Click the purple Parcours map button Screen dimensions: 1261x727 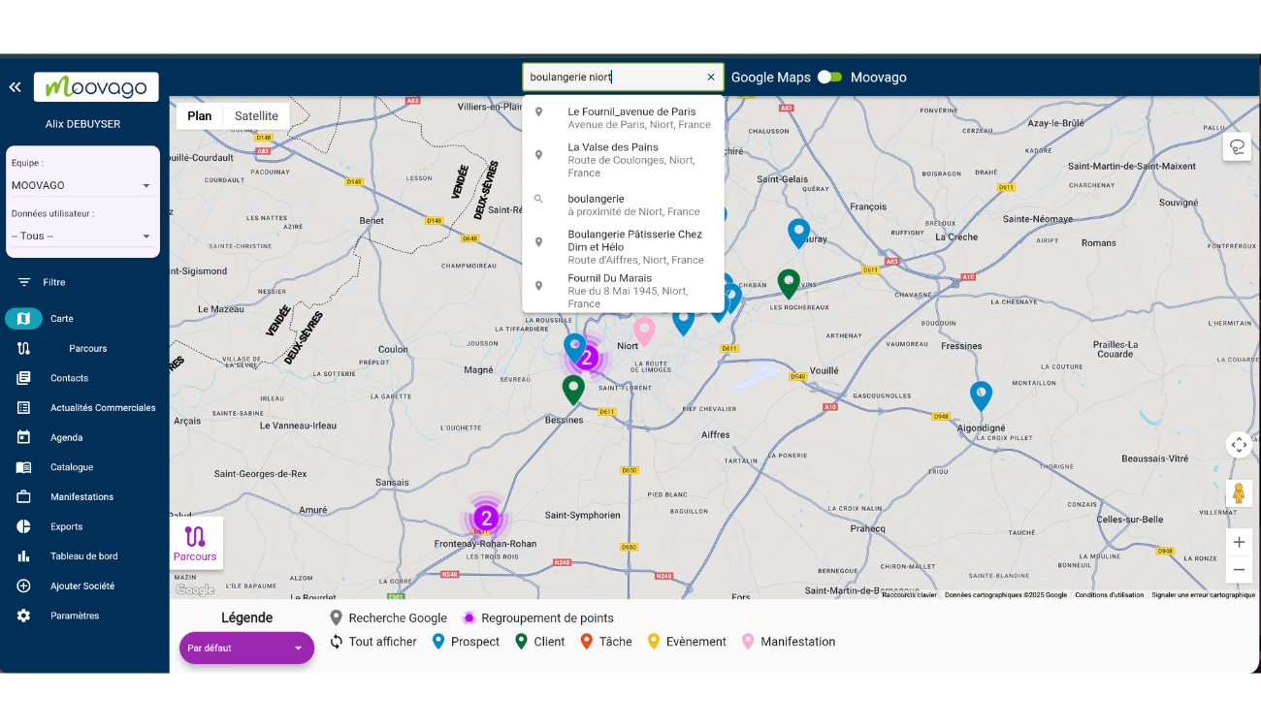tap(195, 543)
